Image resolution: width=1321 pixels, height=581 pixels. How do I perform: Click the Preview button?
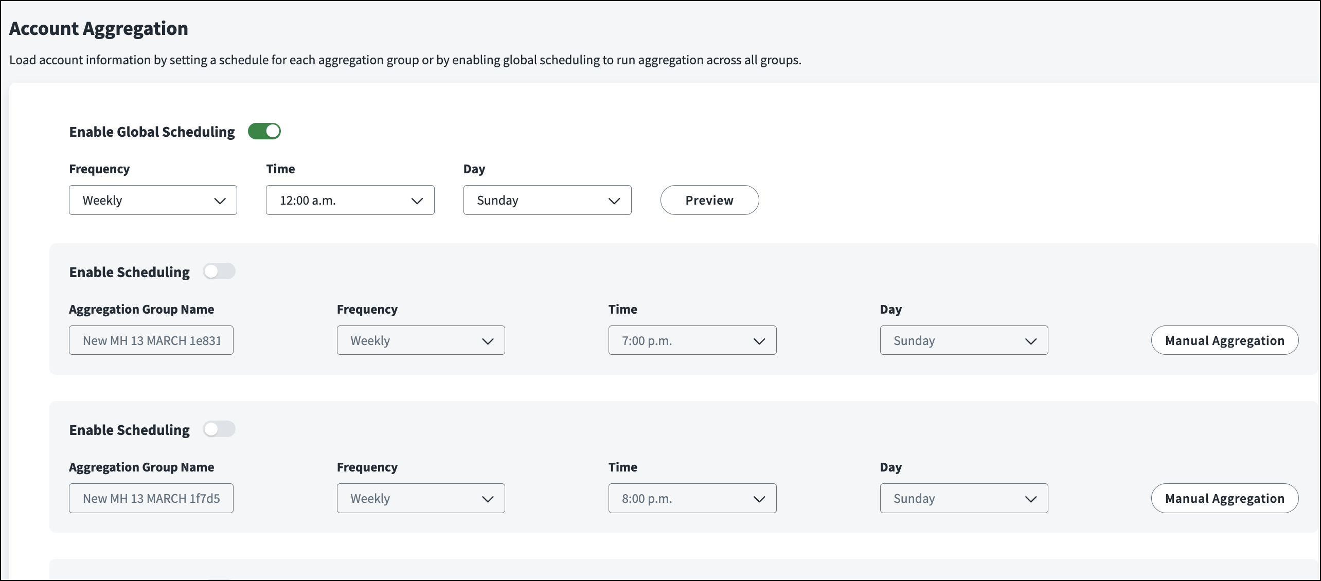tap(709, 200)
